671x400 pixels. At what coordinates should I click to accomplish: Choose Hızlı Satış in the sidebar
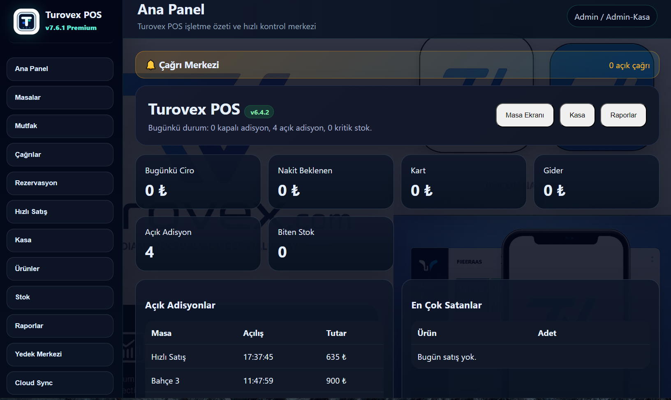(60, 211)
